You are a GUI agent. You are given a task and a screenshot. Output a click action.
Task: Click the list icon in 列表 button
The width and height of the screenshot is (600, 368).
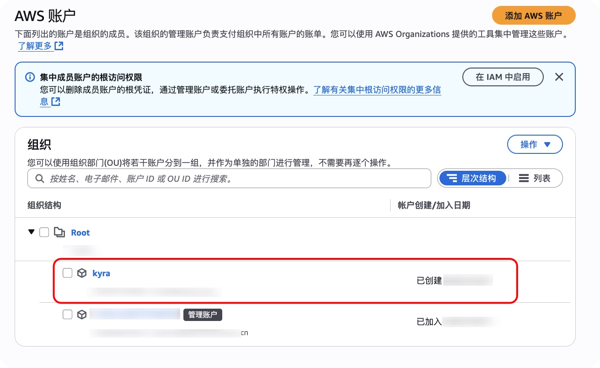point(524,179)
